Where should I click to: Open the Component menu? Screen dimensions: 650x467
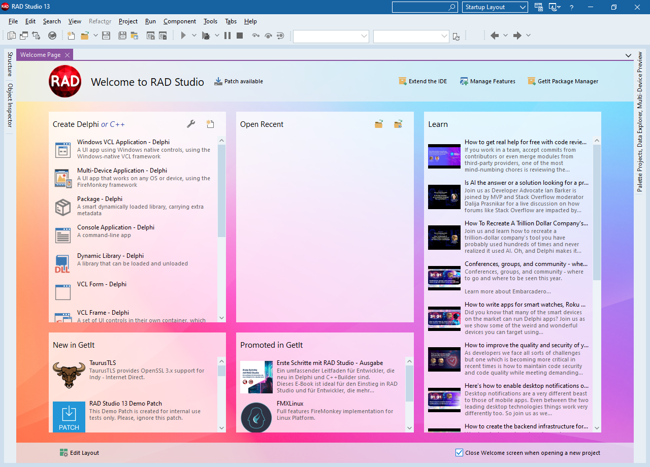[x=180, y=21]
